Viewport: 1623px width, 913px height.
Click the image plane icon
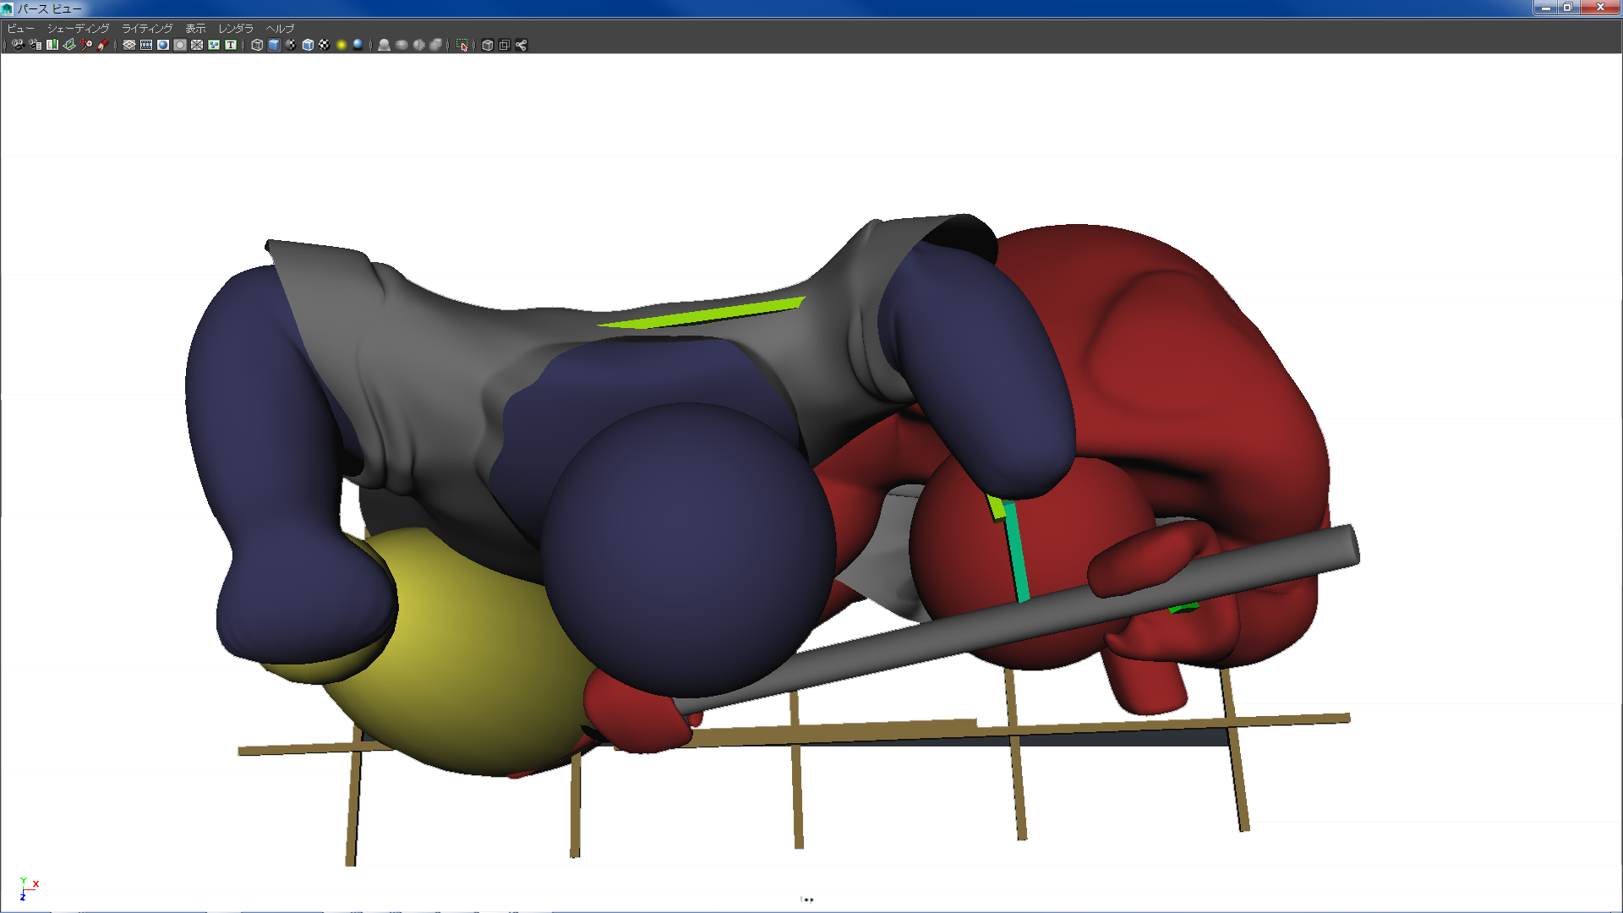click(x=69, y=45)
